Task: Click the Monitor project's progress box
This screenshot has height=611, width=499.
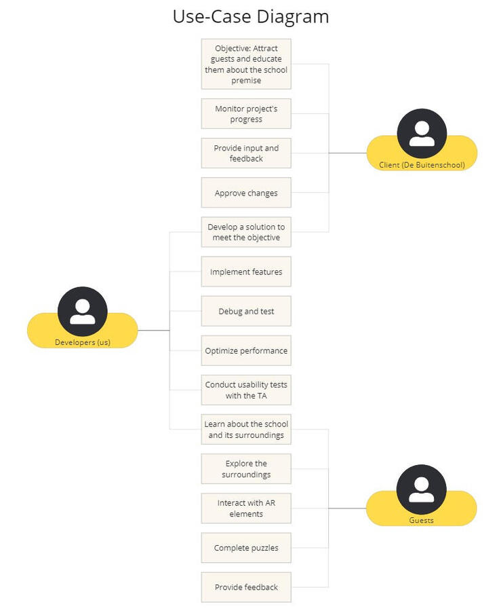Action: (246, 114)
